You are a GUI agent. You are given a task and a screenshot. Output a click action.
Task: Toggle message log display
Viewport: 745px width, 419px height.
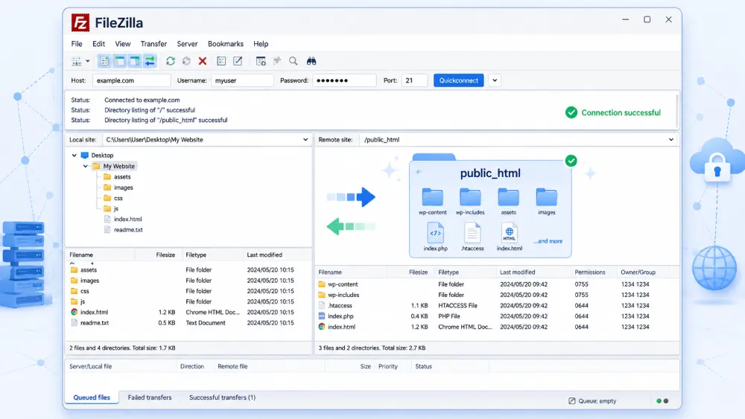tap(104, 61)
